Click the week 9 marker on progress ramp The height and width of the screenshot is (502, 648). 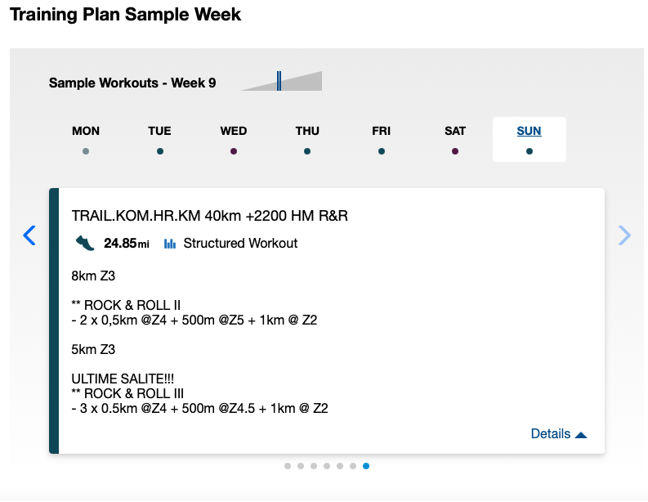pos(279,81)
